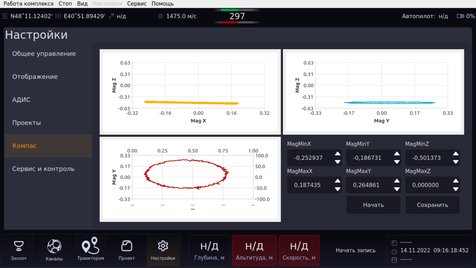Viewport: 476px width, 268px height.
Task: Select the Отображение settings section
Action: (48, 77)
